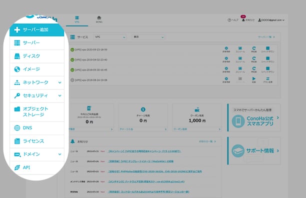Click the 起動 play icon for vps-2018-08-24-19-08

pyautogui.click(x=253, y=80)
